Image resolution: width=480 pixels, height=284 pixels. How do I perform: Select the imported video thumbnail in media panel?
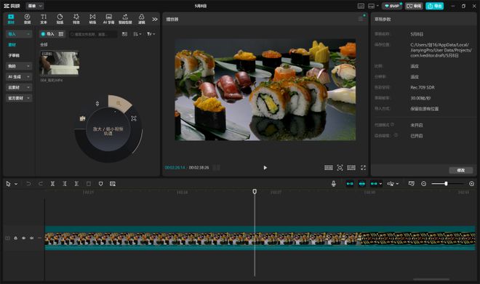click(60, 63)
